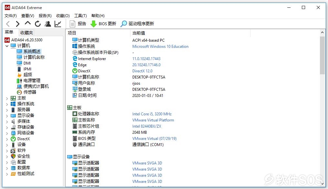
Task: Click the 操作系统 Windows logo in the tree
Action: click(x=13, y=104)
